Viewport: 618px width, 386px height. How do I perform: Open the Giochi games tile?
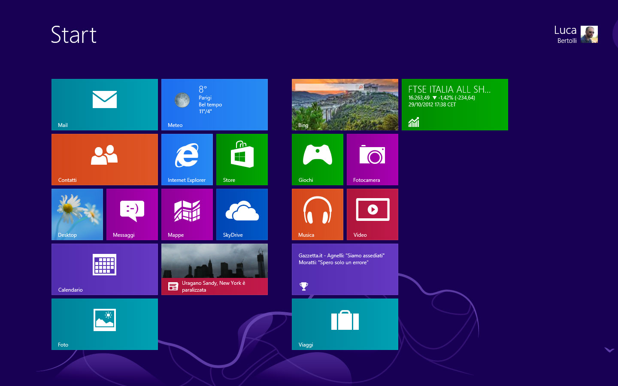point(318,160)
